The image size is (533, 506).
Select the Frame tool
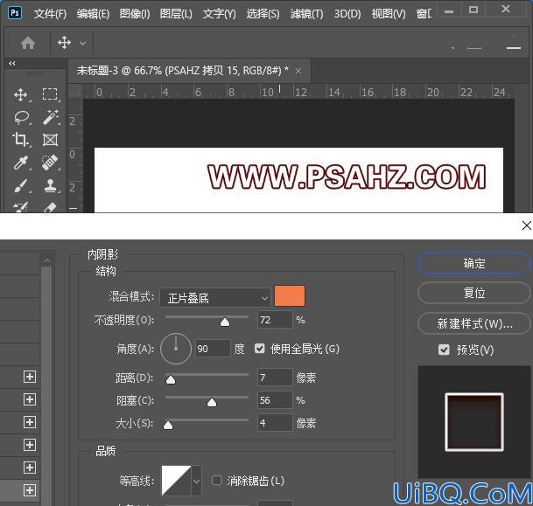tap(50, 140)
